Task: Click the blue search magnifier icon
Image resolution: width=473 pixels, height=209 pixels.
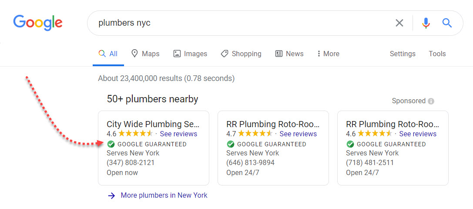Action: pos(447,23)
